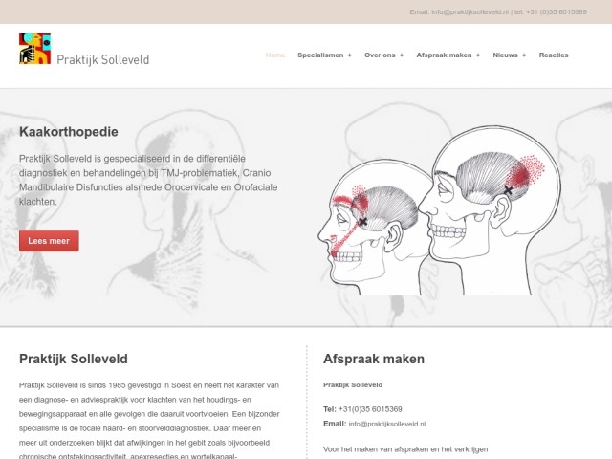
Task: Click the Afspraak maken section heading
Action: coord(374,360)
